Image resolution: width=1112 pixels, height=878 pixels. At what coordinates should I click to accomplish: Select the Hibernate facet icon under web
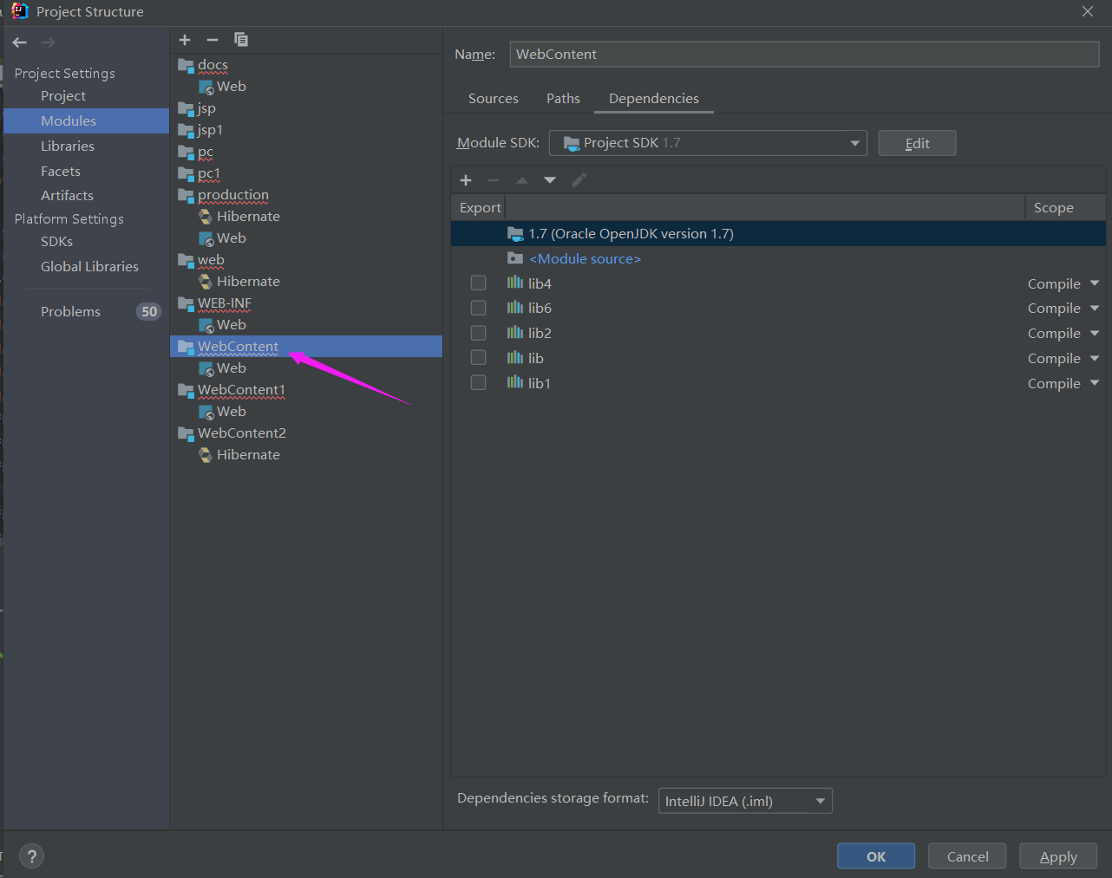(x=206, y=282)
